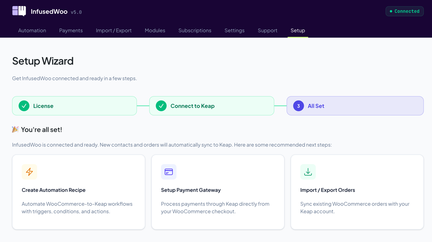
Task: Select the Setup Payment Gateway card
Action: pos(218,192)
